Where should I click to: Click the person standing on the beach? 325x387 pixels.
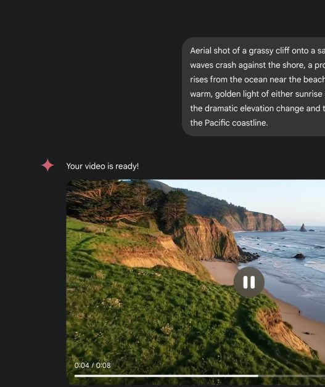tap(299, 312)
